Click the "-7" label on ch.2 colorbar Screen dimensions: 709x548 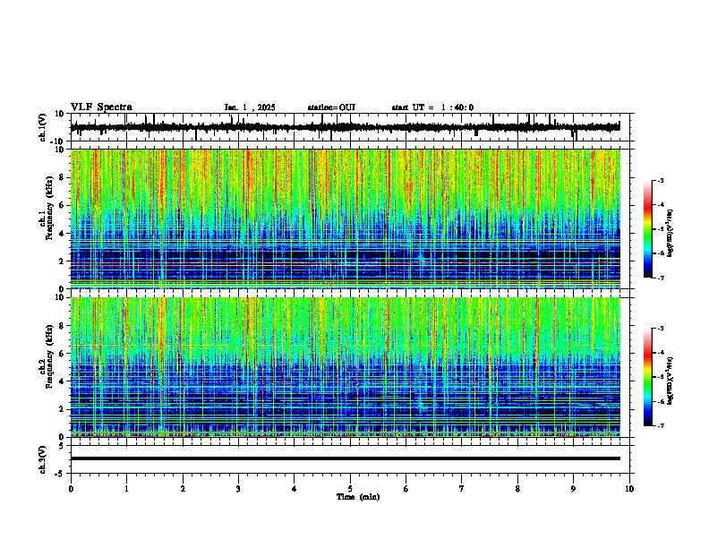(x=660, y=425)
